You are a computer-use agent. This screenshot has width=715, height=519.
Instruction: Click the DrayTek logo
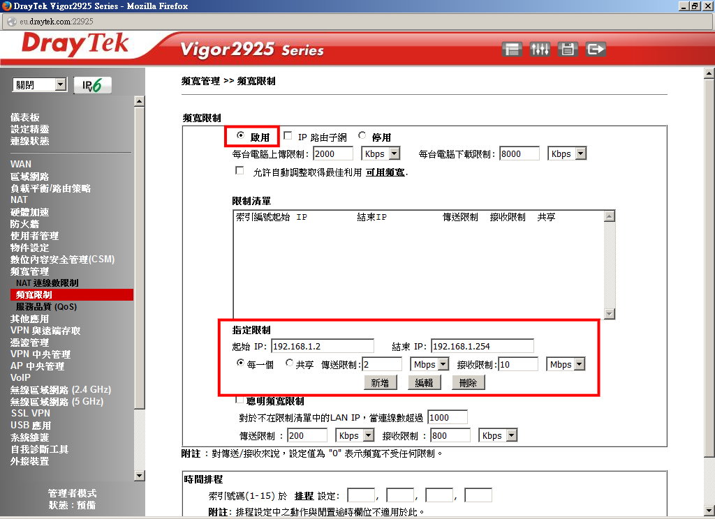pos(75,46)
